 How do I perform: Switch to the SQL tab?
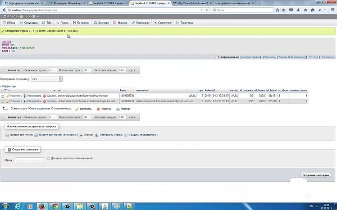point(47,22)
